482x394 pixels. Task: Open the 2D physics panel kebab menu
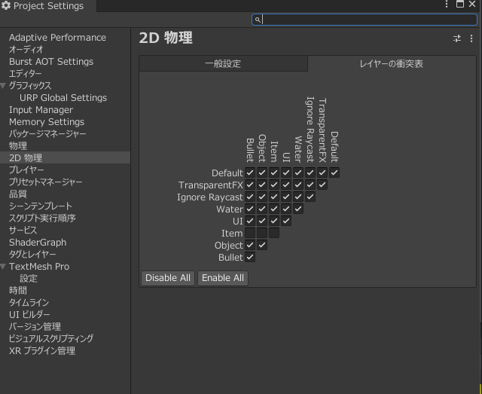pos(471,38)
